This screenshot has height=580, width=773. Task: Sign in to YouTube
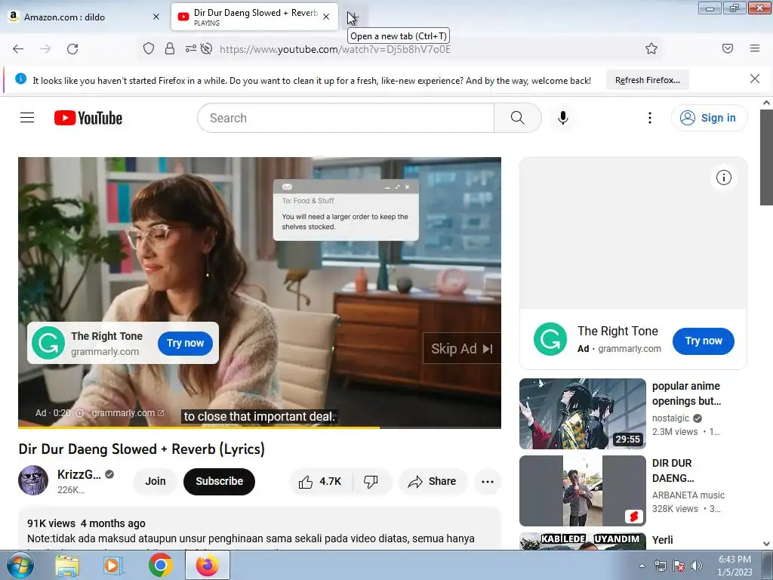[x=709, y=118]
